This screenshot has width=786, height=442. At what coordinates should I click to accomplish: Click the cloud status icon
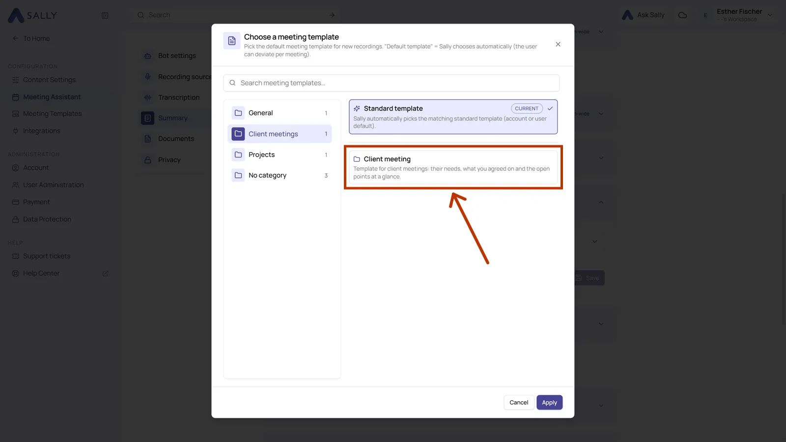682,15
